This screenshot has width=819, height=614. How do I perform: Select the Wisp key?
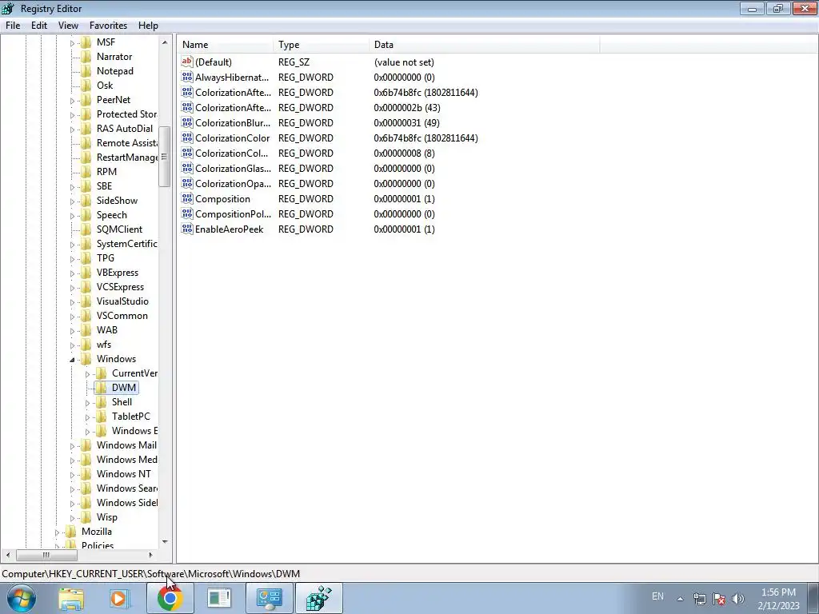click(x=106, y=517)
